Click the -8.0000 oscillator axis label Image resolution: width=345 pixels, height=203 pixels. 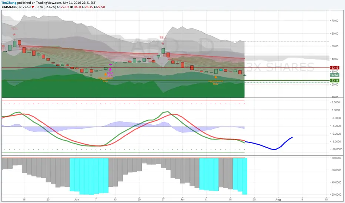[335, 142]
